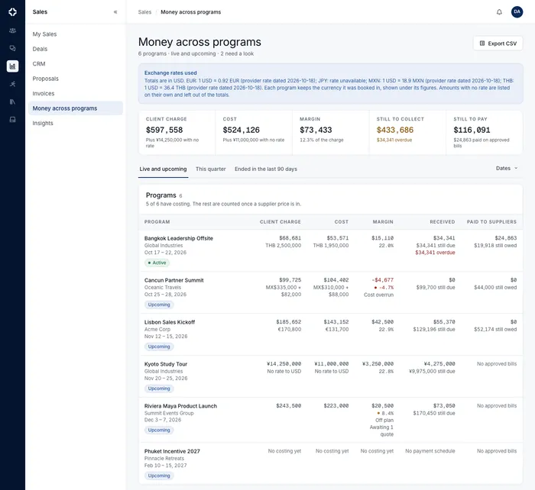
Task: Open the Lisbon Sales Kickoff program
Action: click(170, 322)
